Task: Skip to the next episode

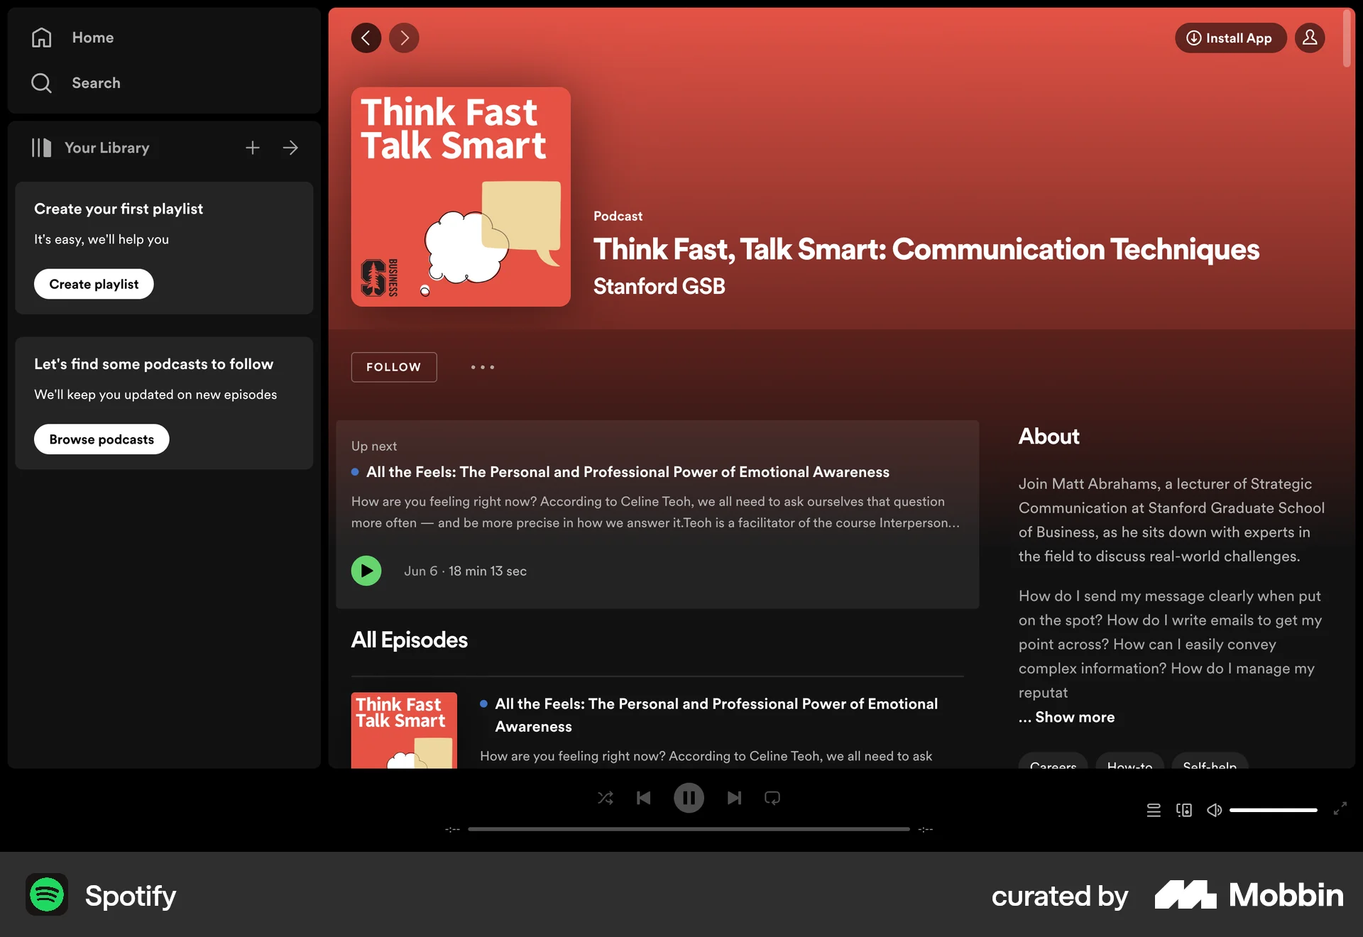Action: pos(734,798)
